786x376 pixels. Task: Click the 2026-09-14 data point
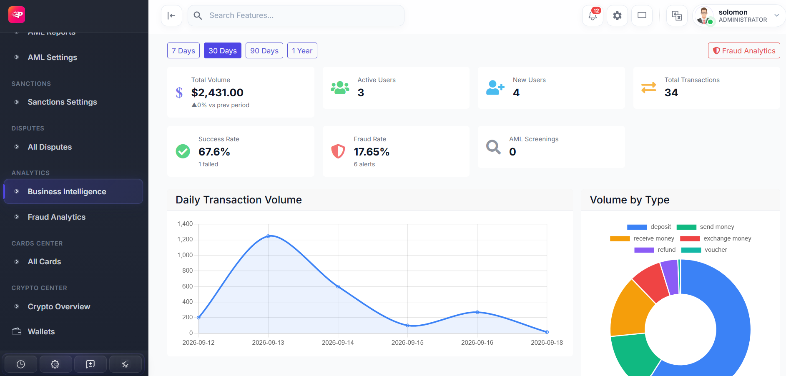pyautogui.click(x=338, y=286)
